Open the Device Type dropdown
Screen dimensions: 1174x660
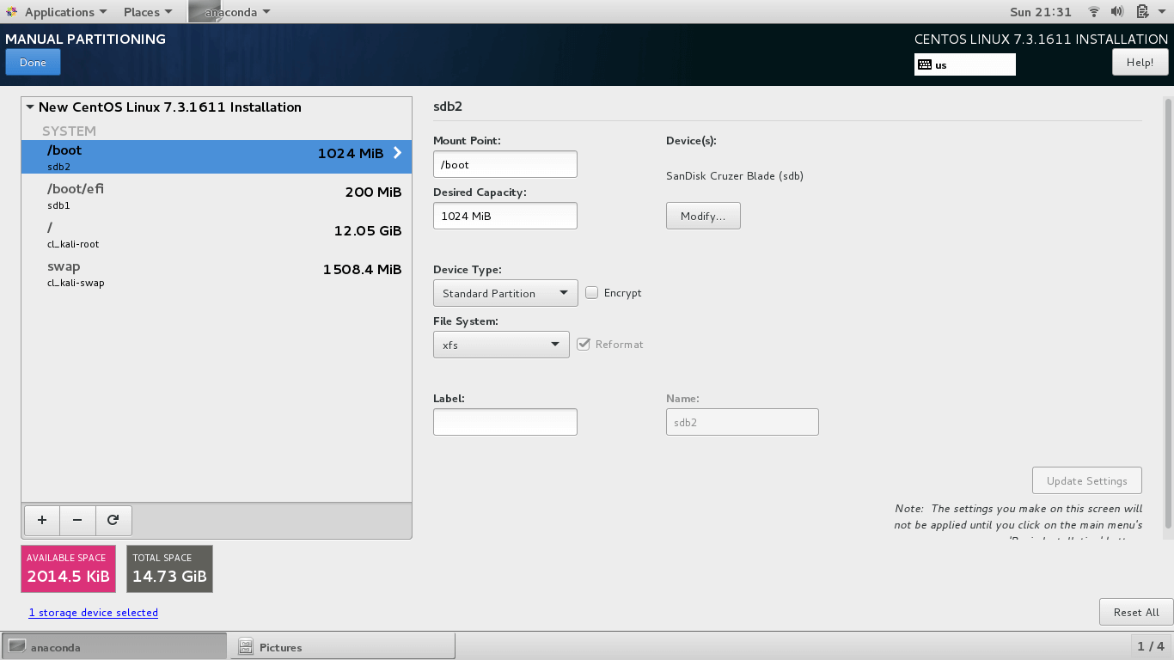505,293
